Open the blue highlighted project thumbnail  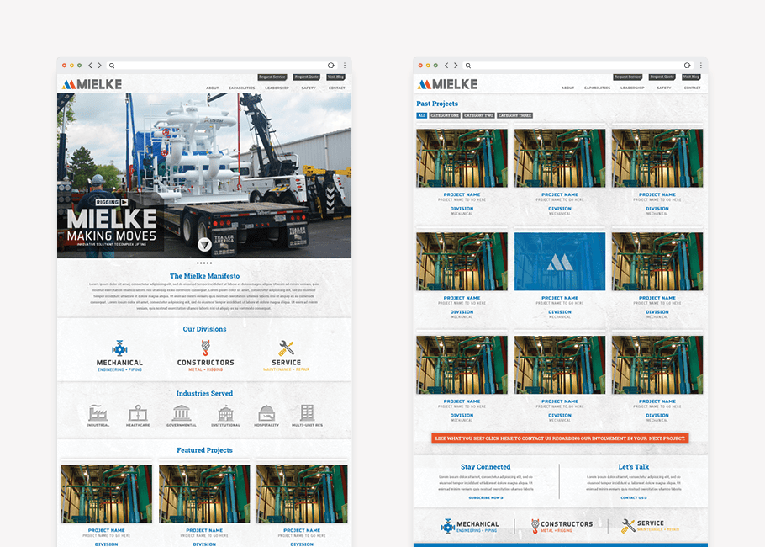(559, 262)
